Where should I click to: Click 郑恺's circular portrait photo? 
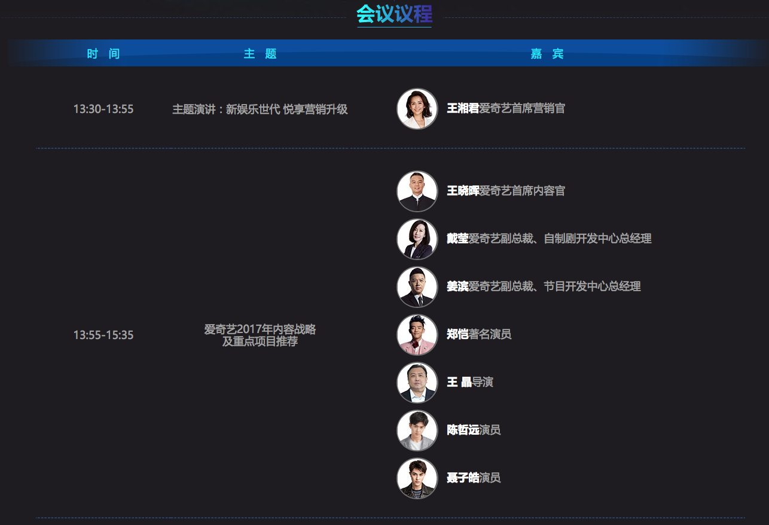417,335
